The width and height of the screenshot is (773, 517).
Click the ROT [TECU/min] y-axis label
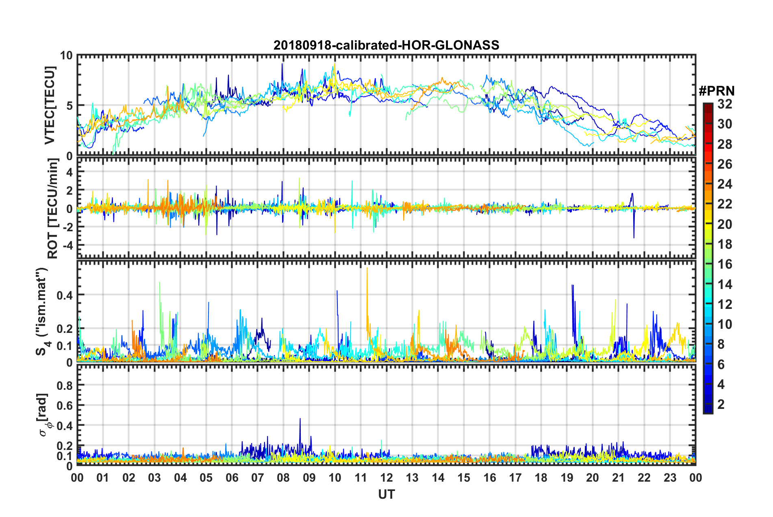click(52, 209)
